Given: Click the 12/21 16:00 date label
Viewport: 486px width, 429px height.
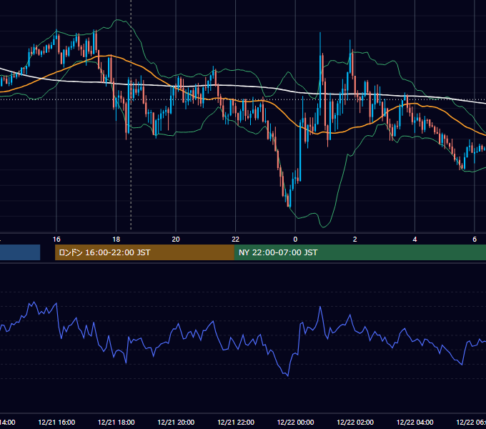Looking at the screenshot, I should pyautogui.click(x=56, y=422).
